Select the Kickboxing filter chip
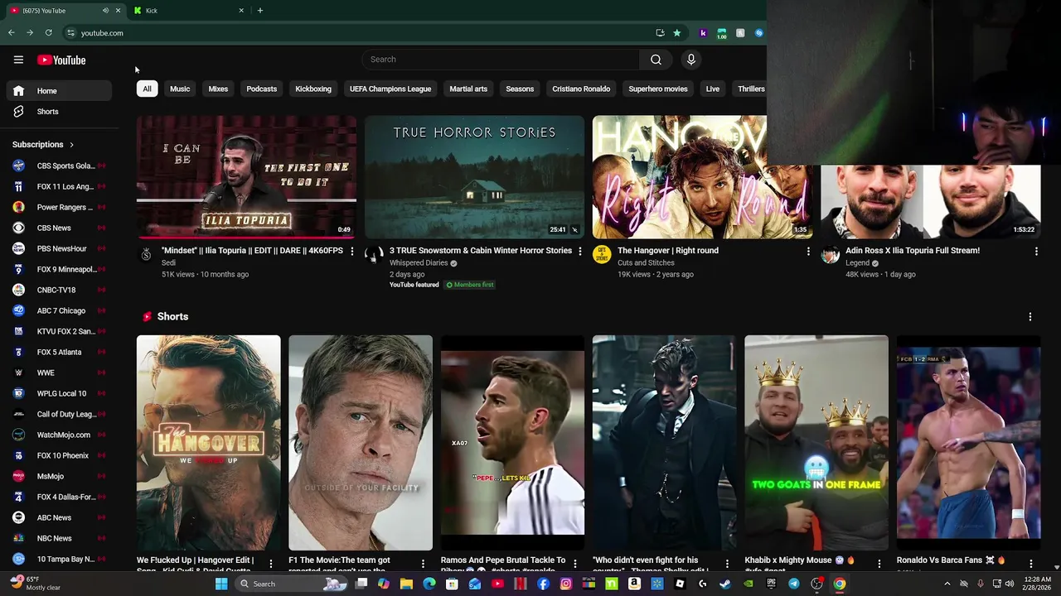This screenshot has width=1061, height=596. [313, 89]
